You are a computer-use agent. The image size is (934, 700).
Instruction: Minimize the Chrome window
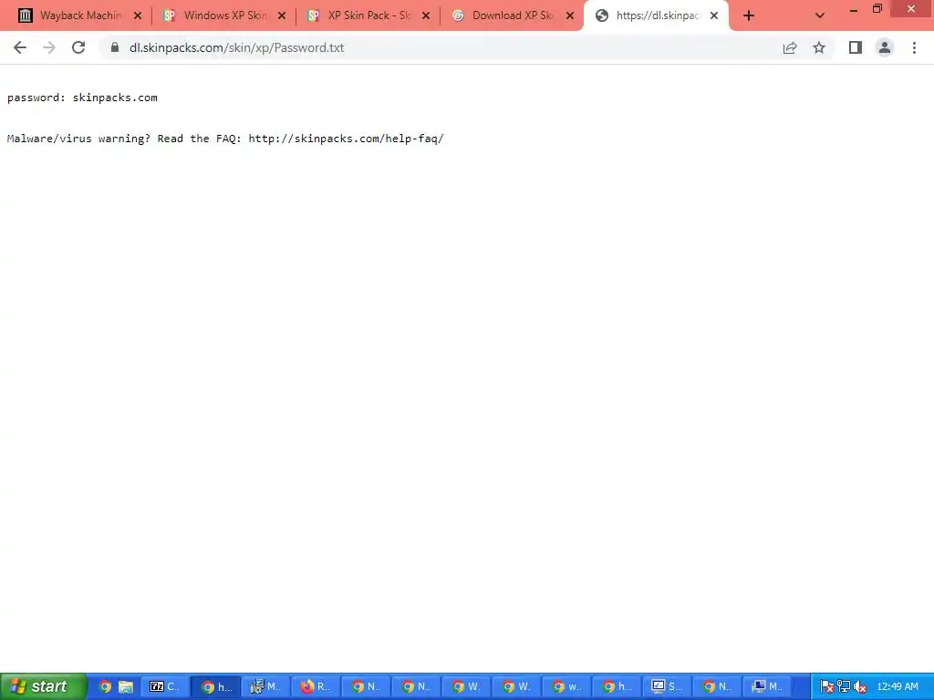point(854,9)
